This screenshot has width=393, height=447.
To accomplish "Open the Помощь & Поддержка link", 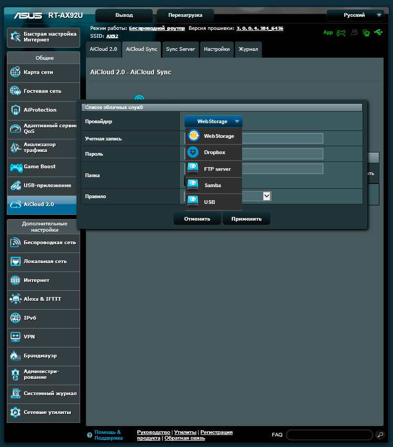I will pos(108,435).
